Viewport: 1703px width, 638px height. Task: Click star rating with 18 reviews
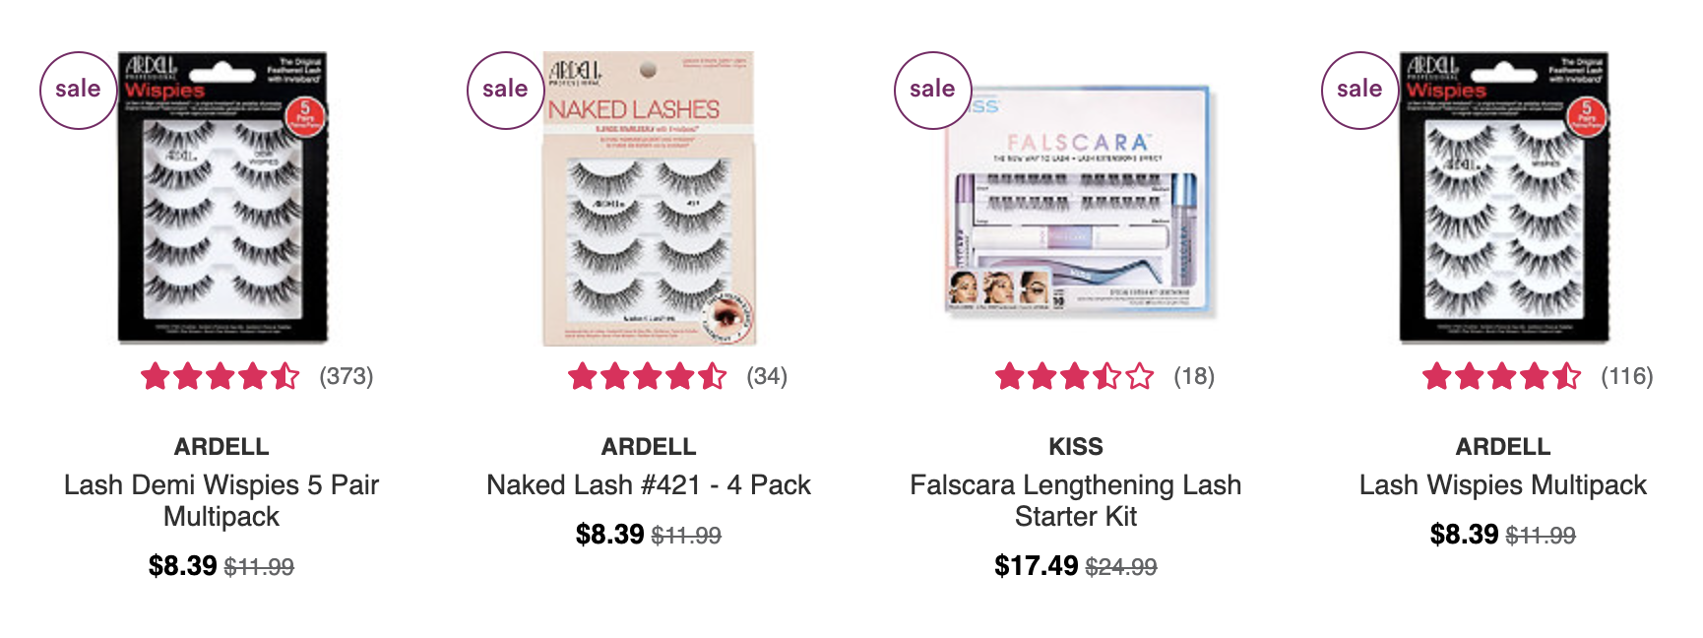pyautogui.click(x=1075, y=376)
